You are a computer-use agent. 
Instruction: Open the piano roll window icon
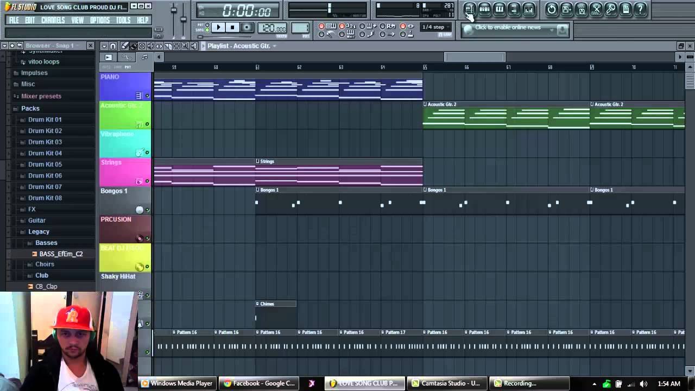pyautogui.click(x=499, y=9)
